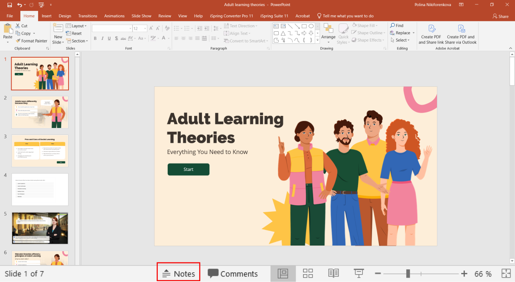Toggle the Notes pane in status bar
Image resolution: width=515 pixels, height=282 pixels.
coord(178,273)
